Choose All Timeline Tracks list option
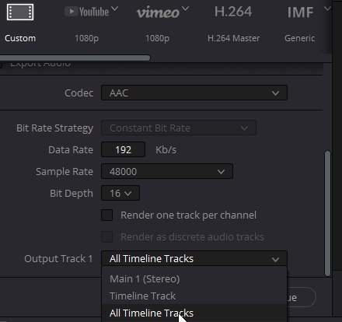Screen dimensions: 342x322 click(194, 313)
